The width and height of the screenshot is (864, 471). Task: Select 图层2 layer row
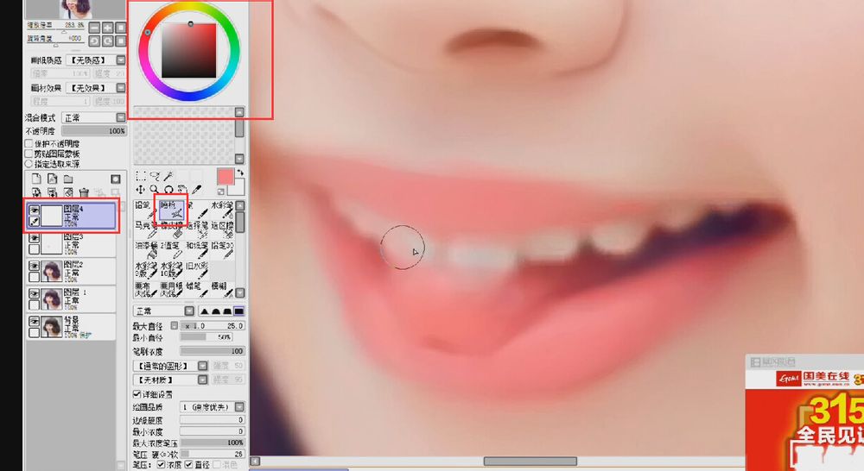pos(71,271)
